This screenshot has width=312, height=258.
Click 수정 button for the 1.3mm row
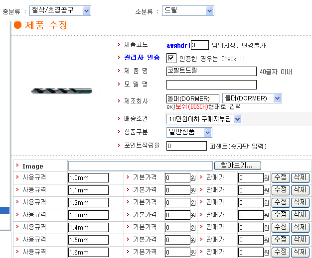pyautogui.click(x=280, y=214)
